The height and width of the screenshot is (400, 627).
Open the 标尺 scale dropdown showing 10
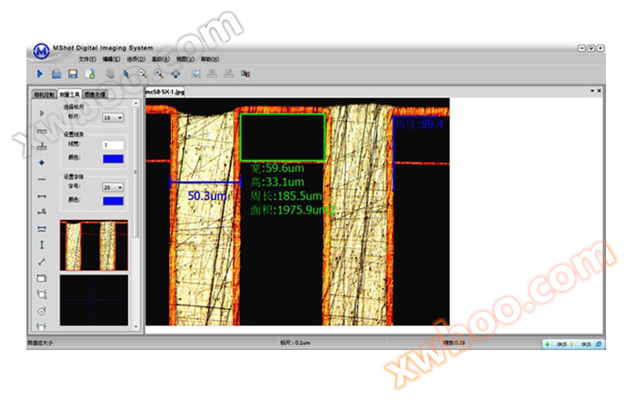click(x=114, y=117)
